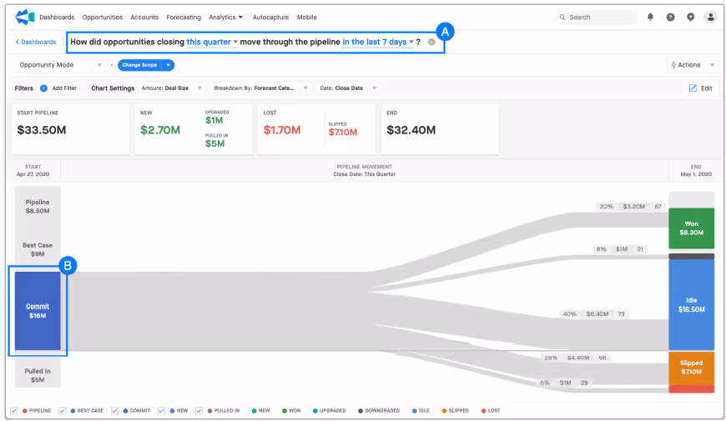The width and height of the screenshot is (726, 421).
Task: Click the dark Downgraded end block
Action: (x=691, y=256)
